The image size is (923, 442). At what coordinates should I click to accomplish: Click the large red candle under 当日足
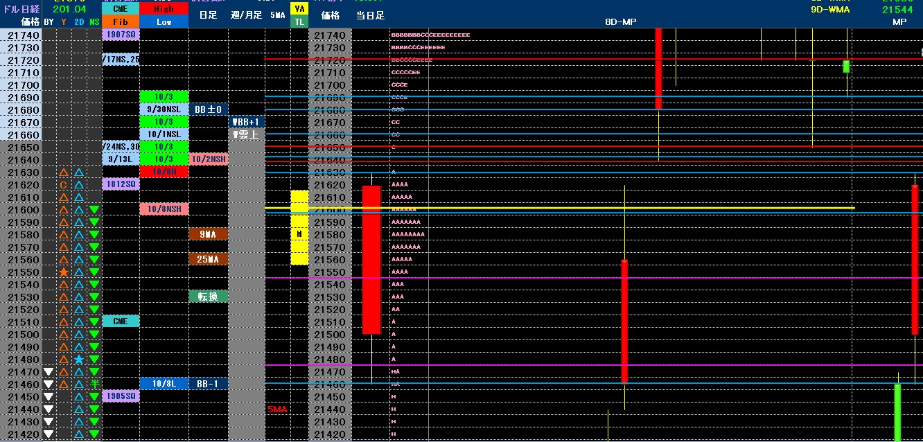click(371, 260)
